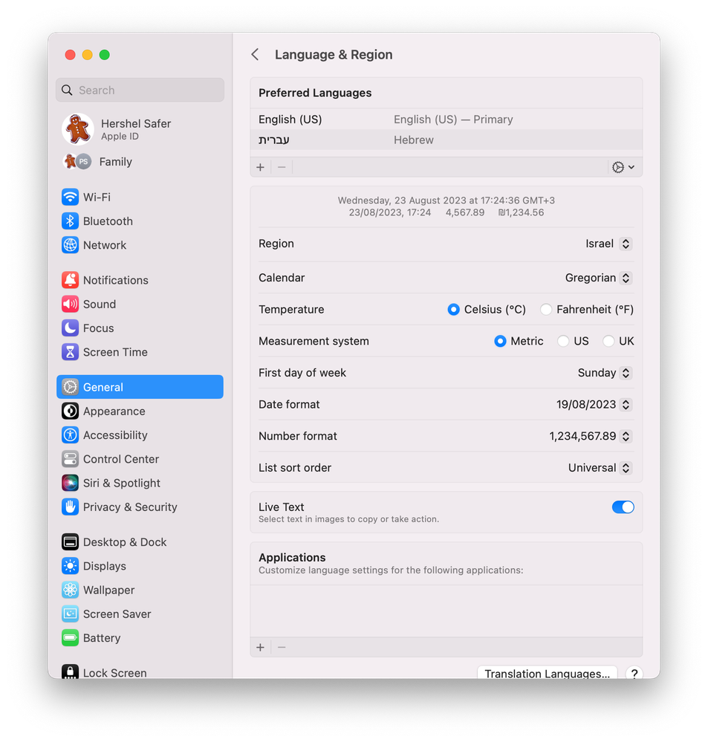Select Battery in the sidebar
Screen dimensions: 708x742
point(140,638)
